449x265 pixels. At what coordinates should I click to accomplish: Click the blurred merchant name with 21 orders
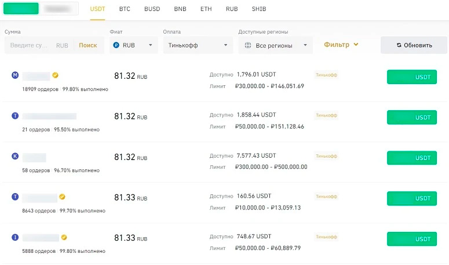click(50, 116)
